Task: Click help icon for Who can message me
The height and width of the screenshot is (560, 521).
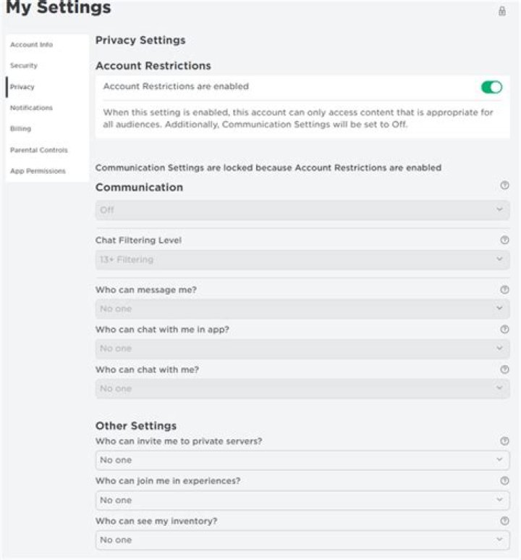Action: [504, 290]
